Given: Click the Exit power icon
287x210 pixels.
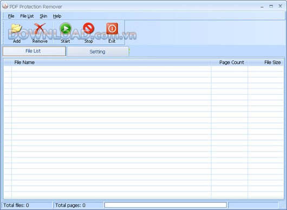Looking at the screenshot, I should pos(112,29).
